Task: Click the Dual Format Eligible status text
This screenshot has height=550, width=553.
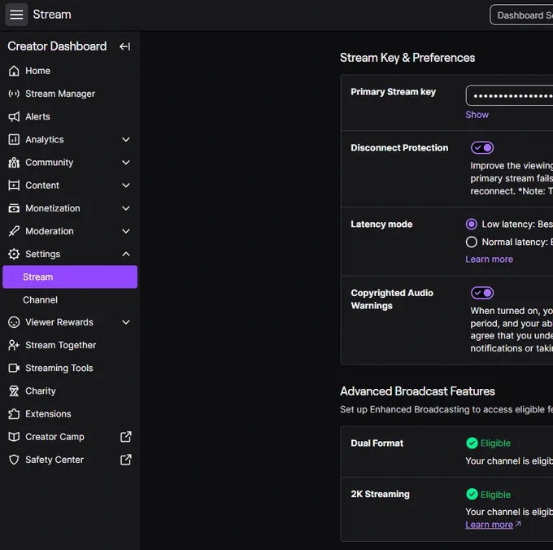Action: (x=495, y=443)
